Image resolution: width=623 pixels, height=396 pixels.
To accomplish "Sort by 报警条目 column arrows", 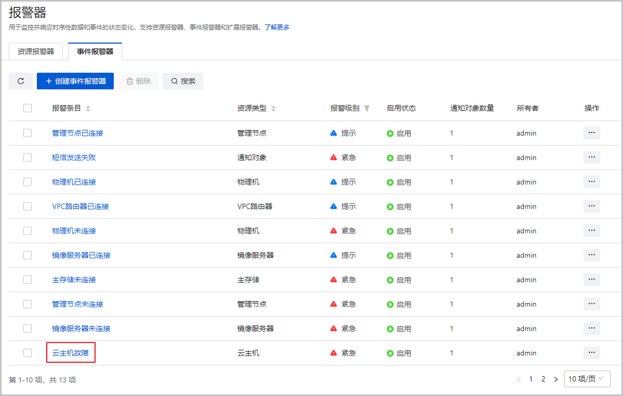I will pos(88,108).
